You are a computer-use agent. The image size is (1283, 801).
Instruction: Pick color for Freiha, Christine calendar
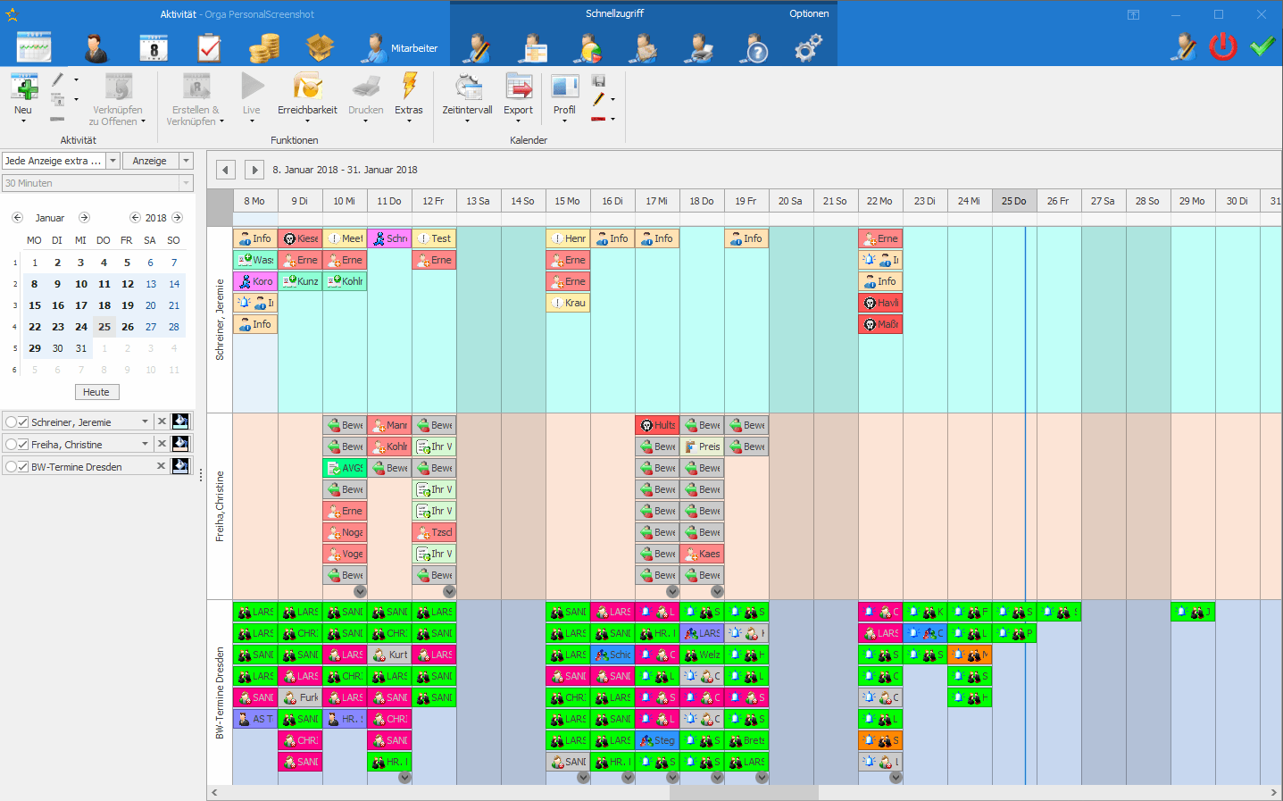coord(180,444)
